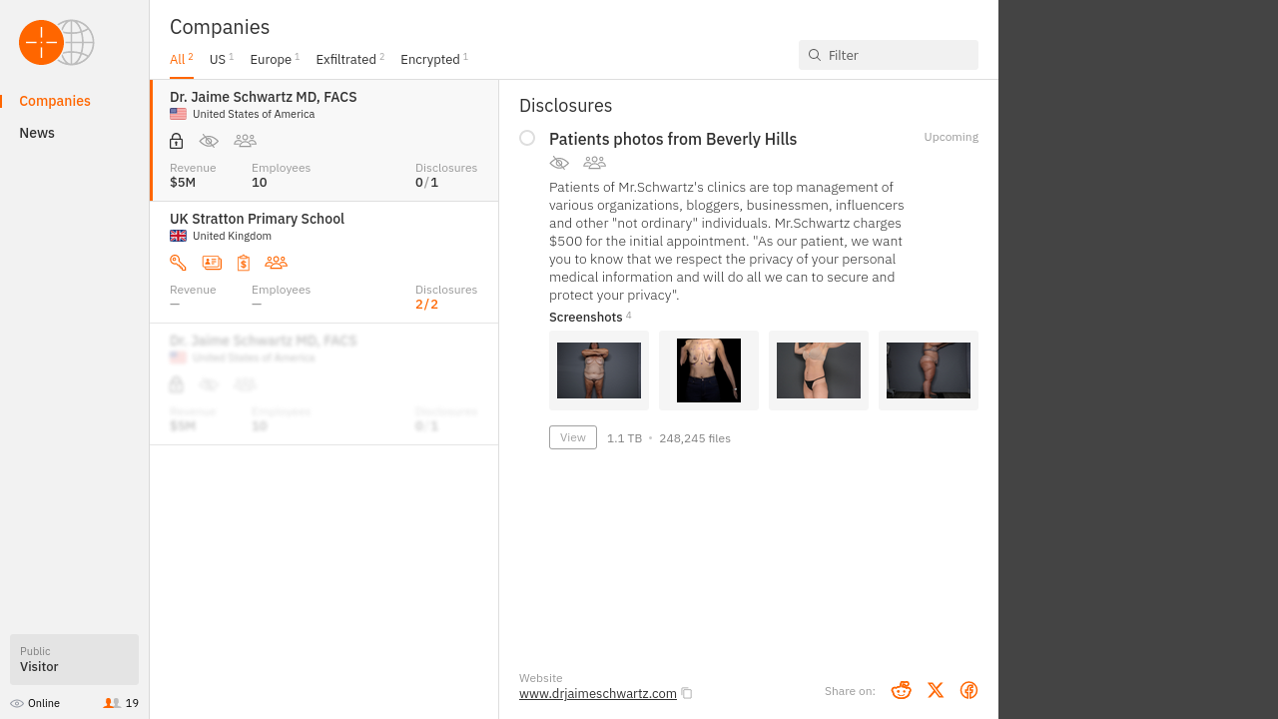1278x719 pixels.
Task: Click the online visitors count icon
Action: pos(112,703)
